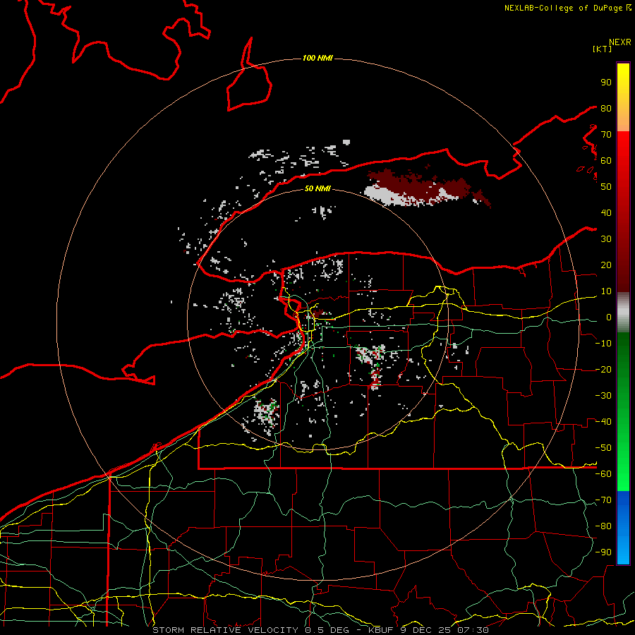Click the -70 label on the velocity scale
The width and height of the screenshot is (635, 635).
tap(603, 500)
